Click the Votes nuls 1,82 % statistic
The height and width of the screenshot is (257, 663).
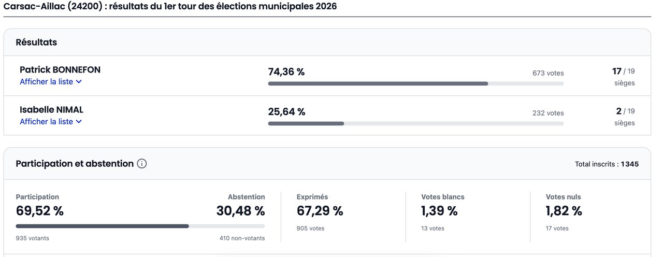click(564, 211)
